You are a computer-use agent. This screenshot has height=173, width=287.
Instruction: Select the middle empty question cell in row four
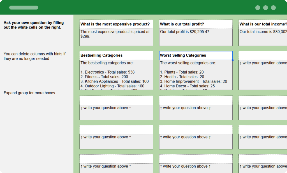coord(195,129)
